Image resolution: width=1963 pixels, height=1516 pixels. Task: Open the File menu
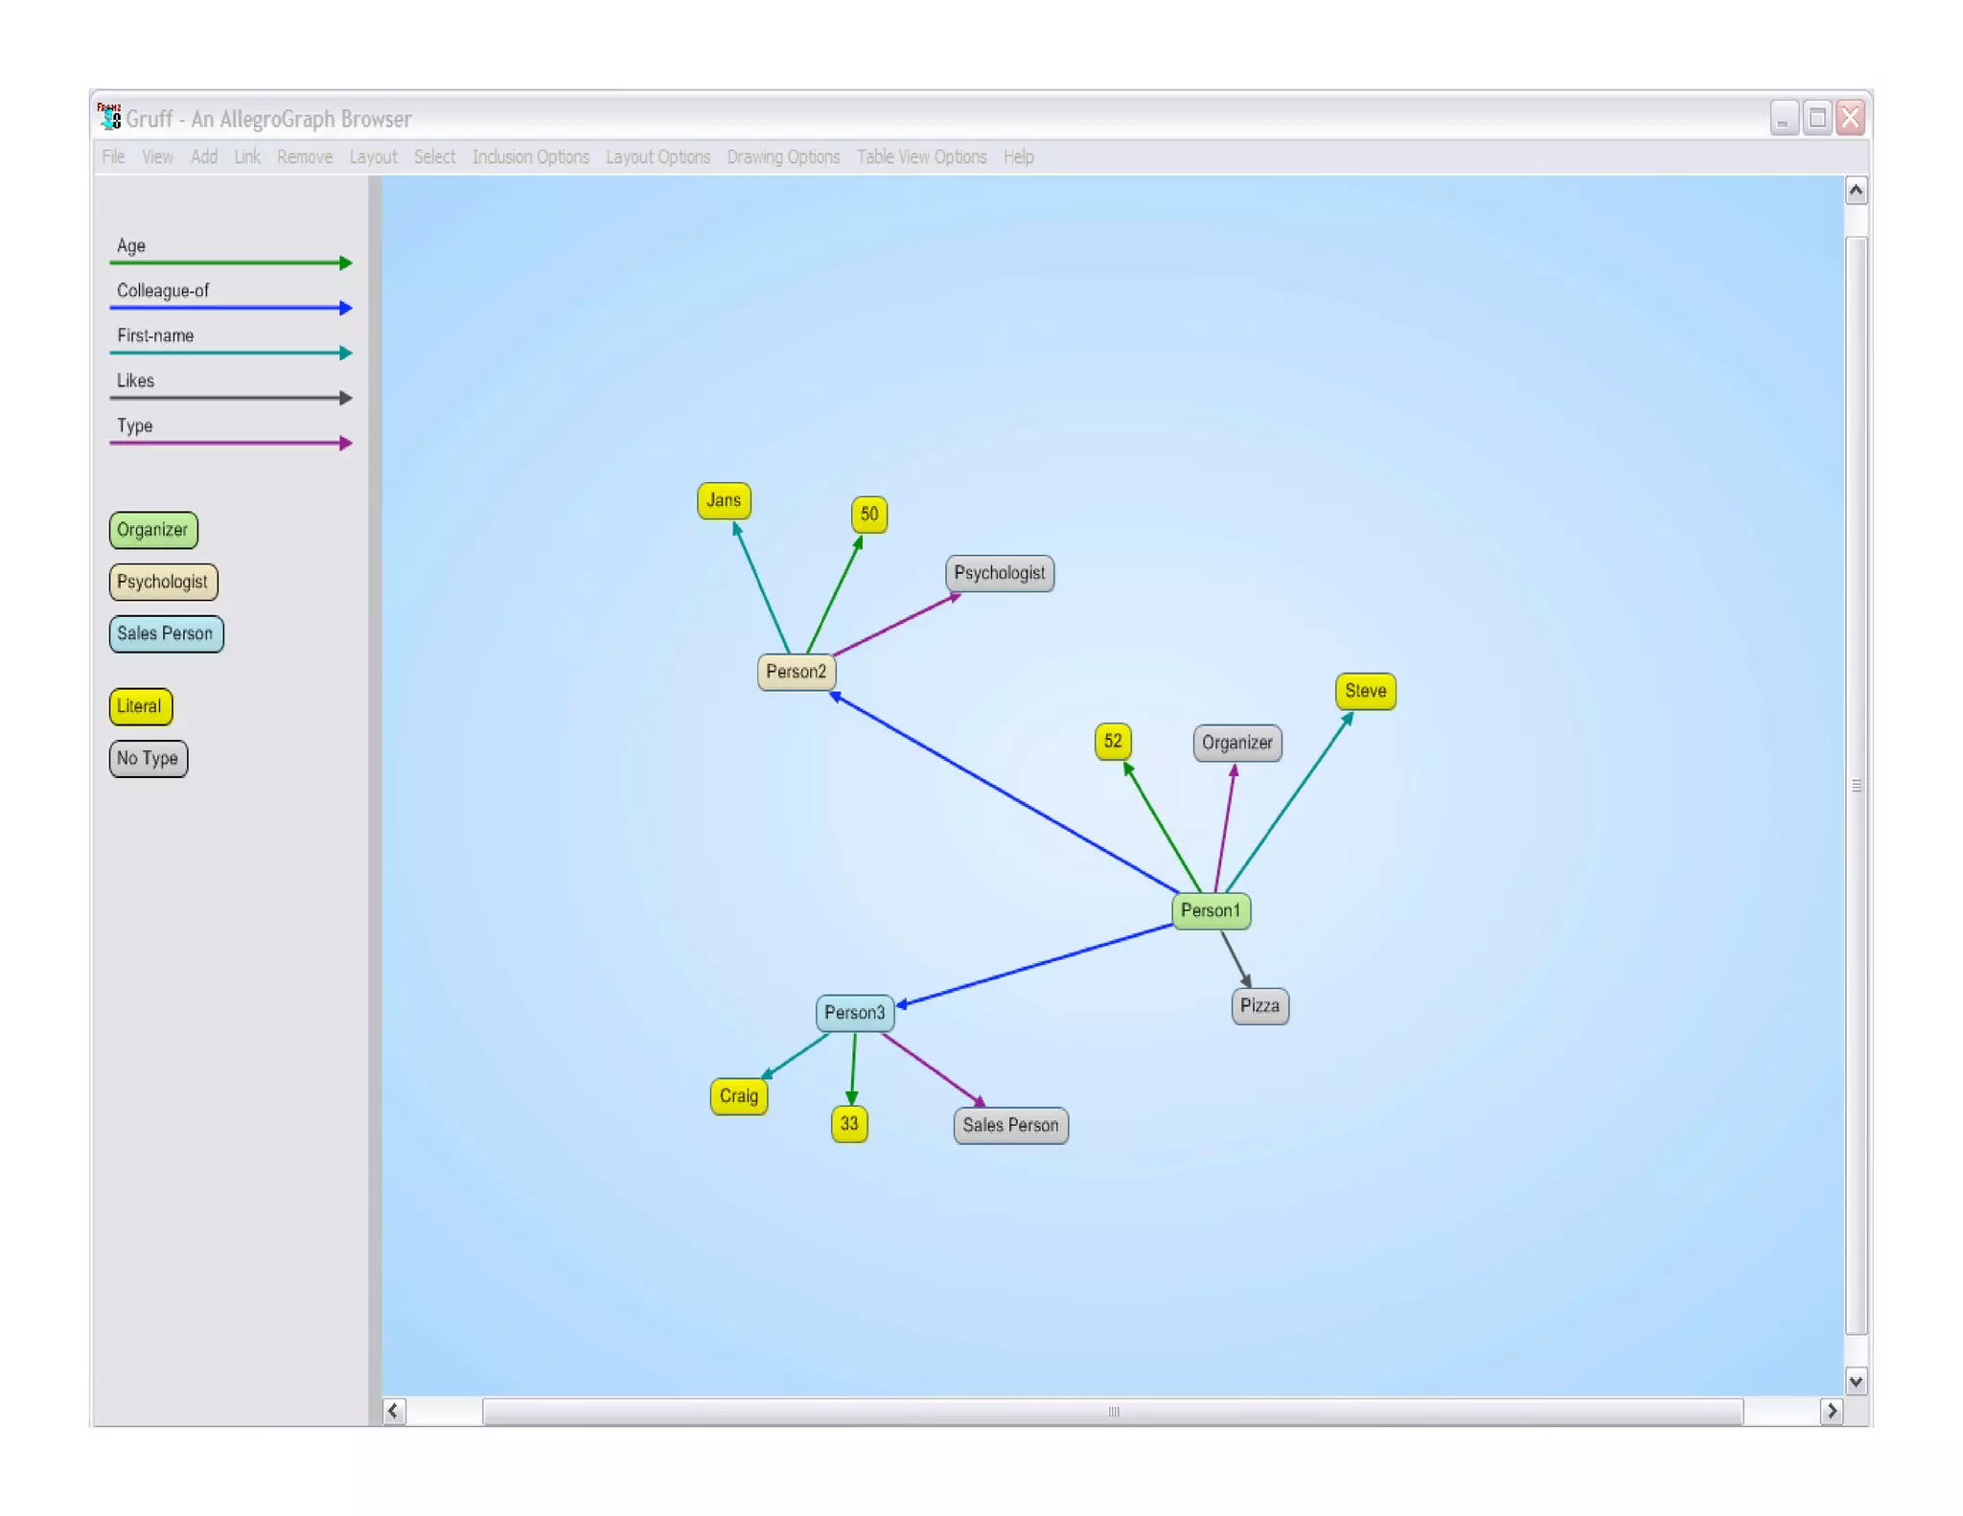(x=113, y=157)
